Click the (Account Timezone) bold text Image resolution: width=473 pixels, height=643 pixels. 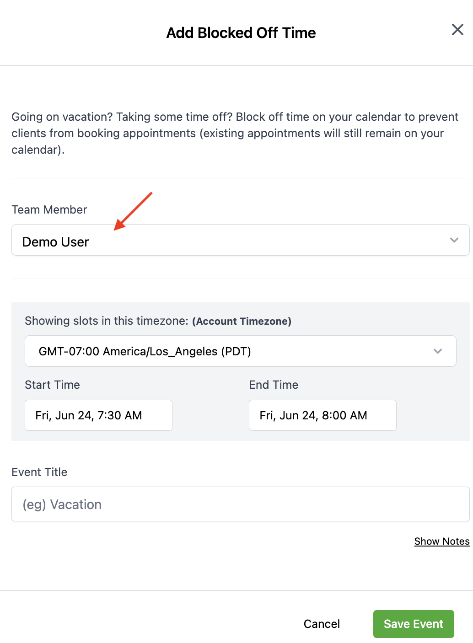[242, 321]
